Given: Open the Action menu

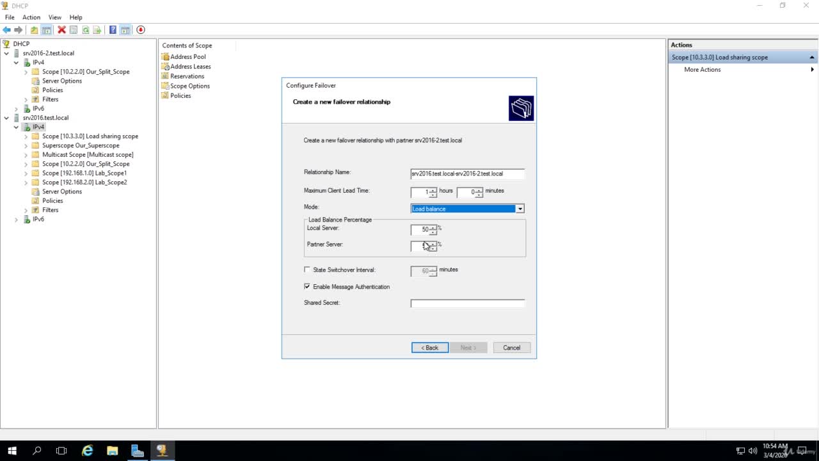Looking at the screenshot, I should click(x=31, y=17).
